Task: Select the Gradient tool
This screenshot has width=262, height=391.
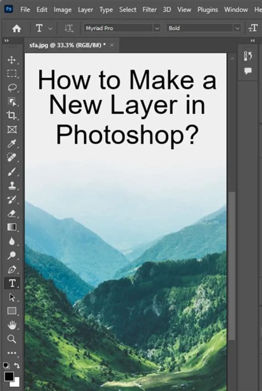Action: (x=12, y=227)
